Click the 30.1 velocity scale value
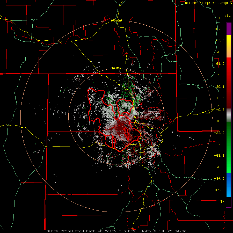 (220, 87)
